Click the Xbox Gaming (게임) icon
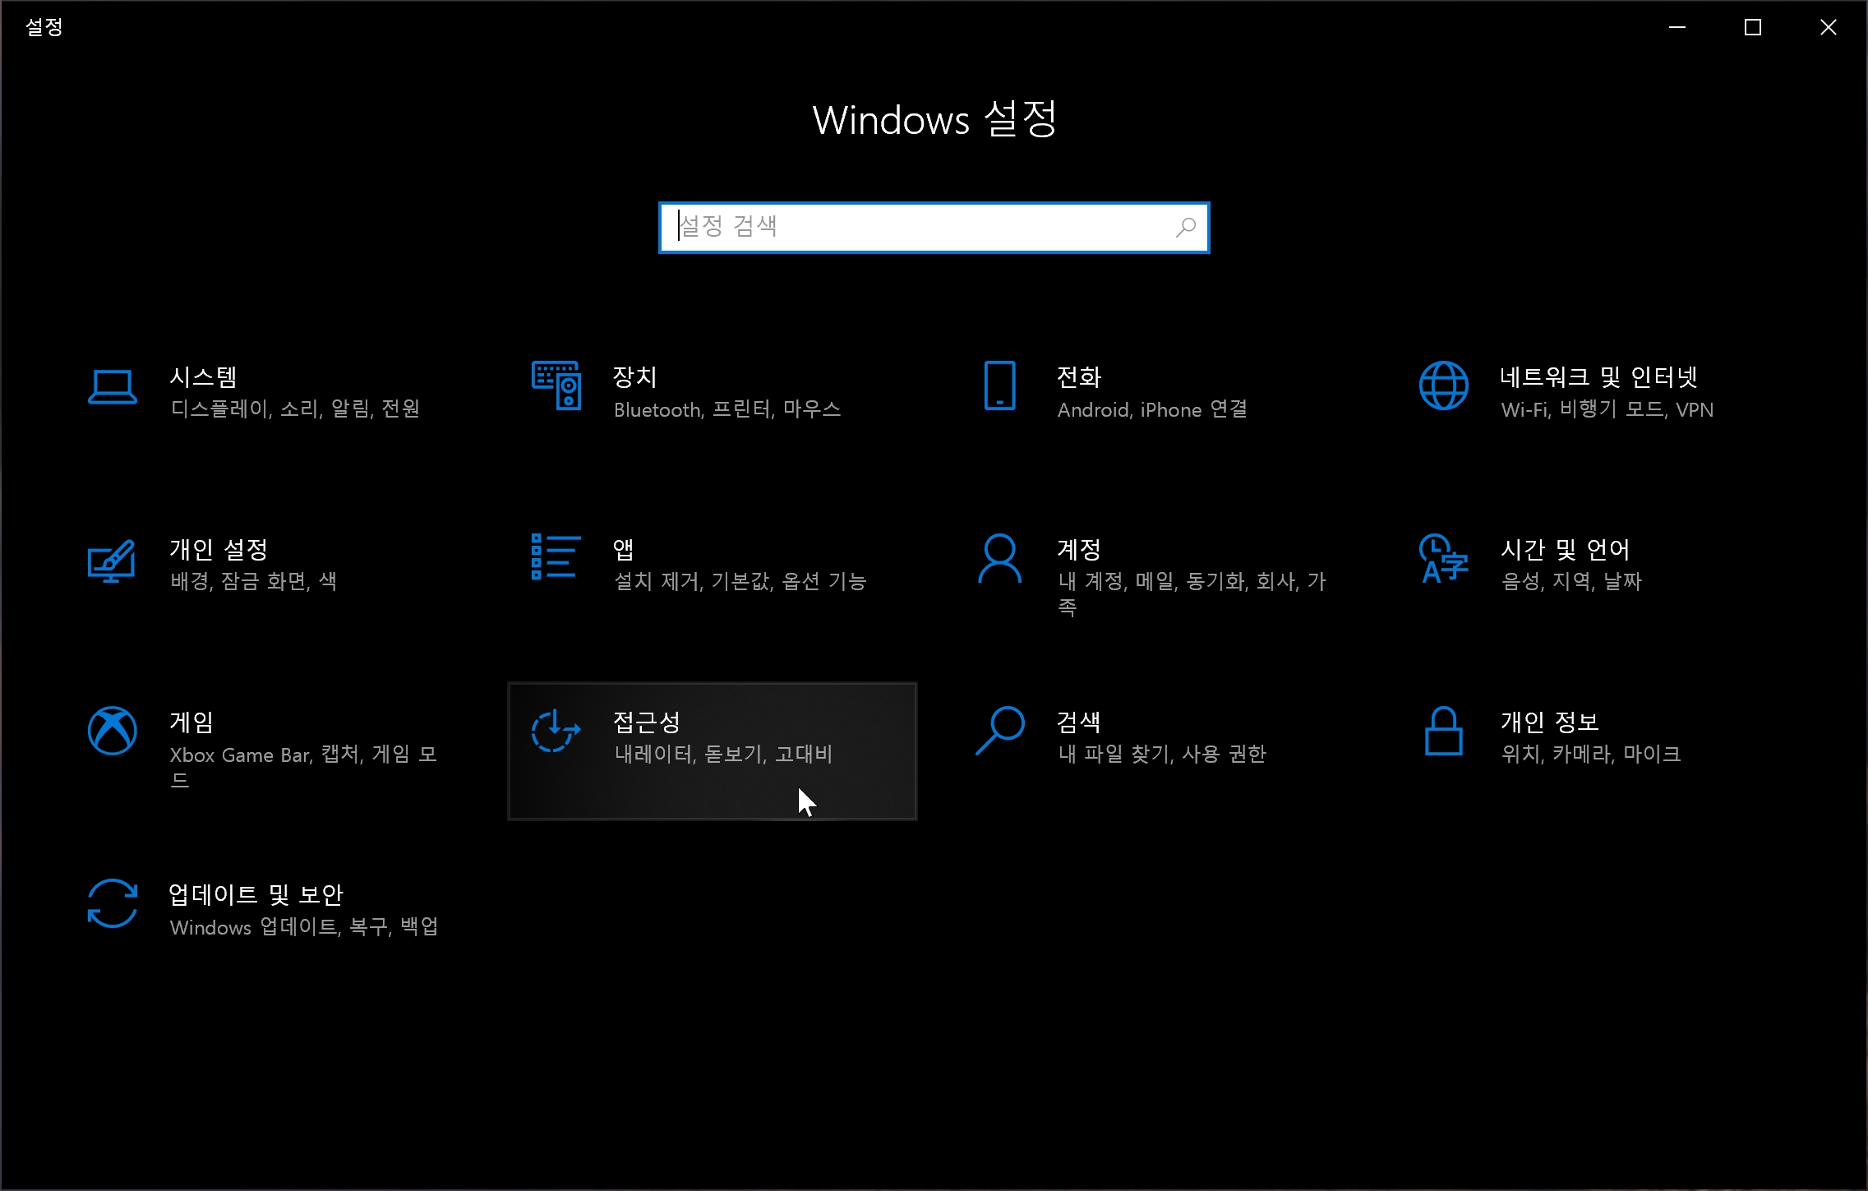The image size is (1868, 1191). [x=112, y=731]
